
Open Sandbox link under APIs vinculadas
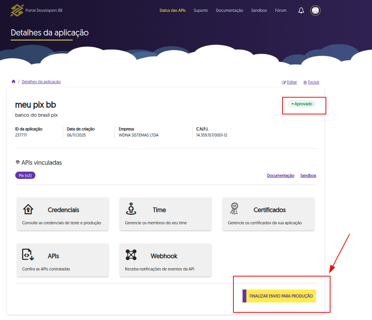[308, 175]
